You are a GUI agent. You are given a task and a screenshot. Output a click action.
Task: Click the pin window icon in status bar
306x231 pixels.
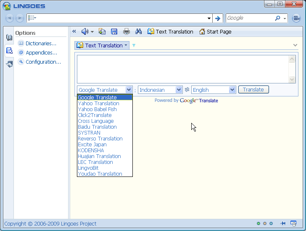click(x=282, y=223)
